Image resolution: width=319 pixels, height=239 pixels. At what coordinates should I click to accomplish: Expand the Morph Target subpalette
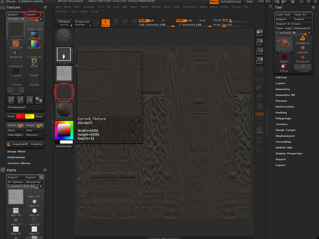click(286, 130)
